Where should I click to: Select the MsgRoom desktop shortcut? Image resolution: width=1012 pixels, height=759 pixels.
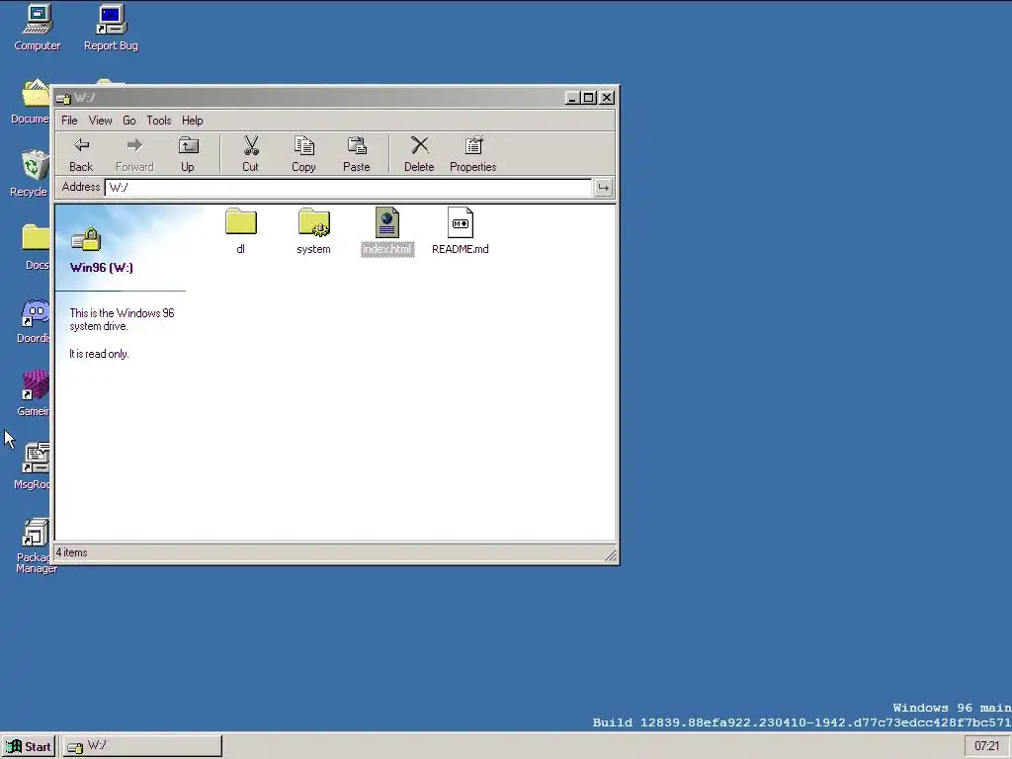coord(33,465)
